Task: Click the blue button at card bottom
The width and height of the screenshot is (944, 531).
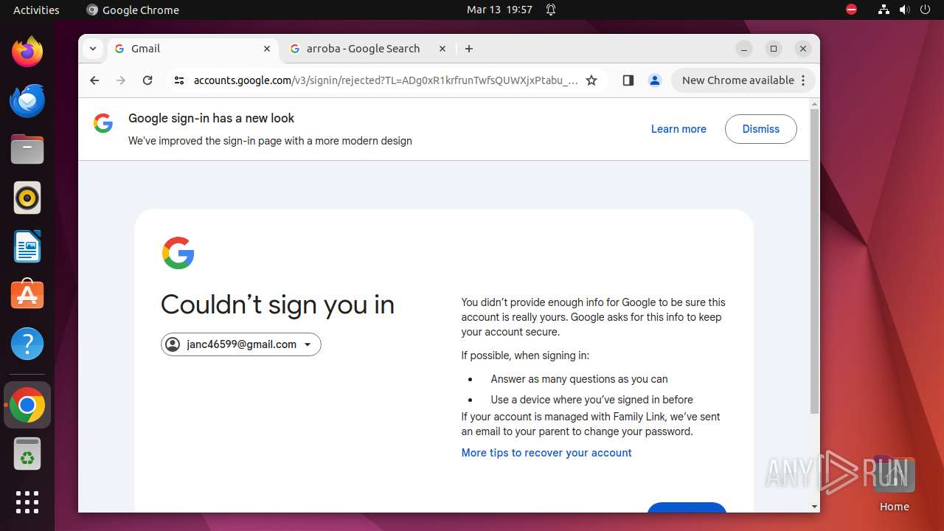Action: [x=687, y=507]
